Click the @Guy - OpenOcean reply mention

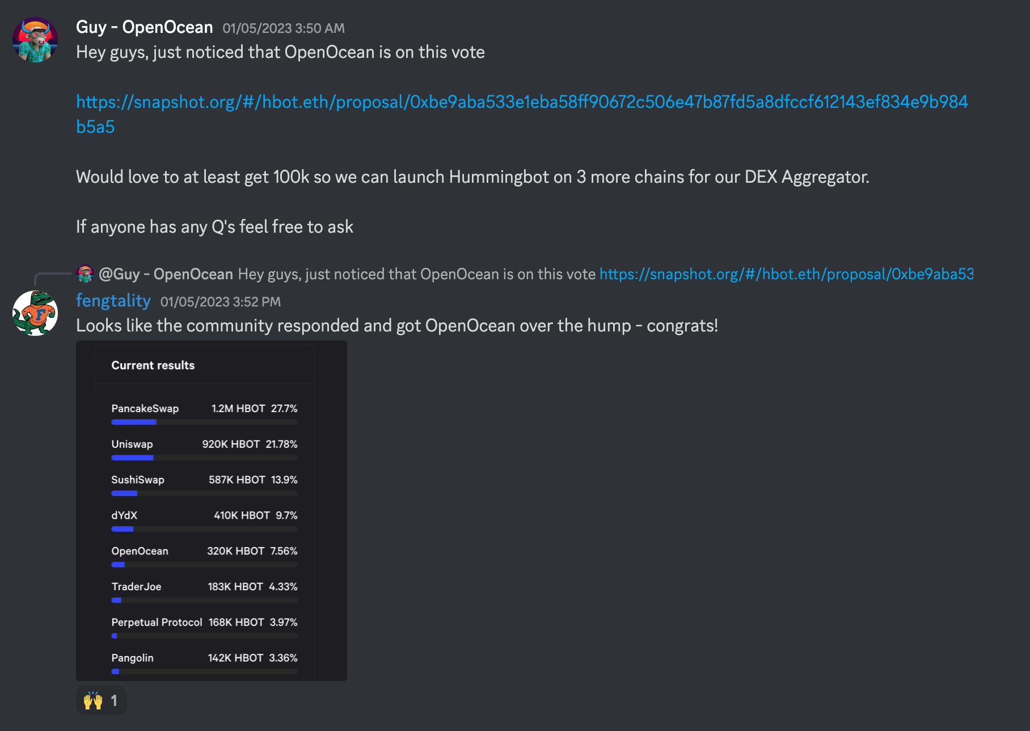click(x=166, y=274)
